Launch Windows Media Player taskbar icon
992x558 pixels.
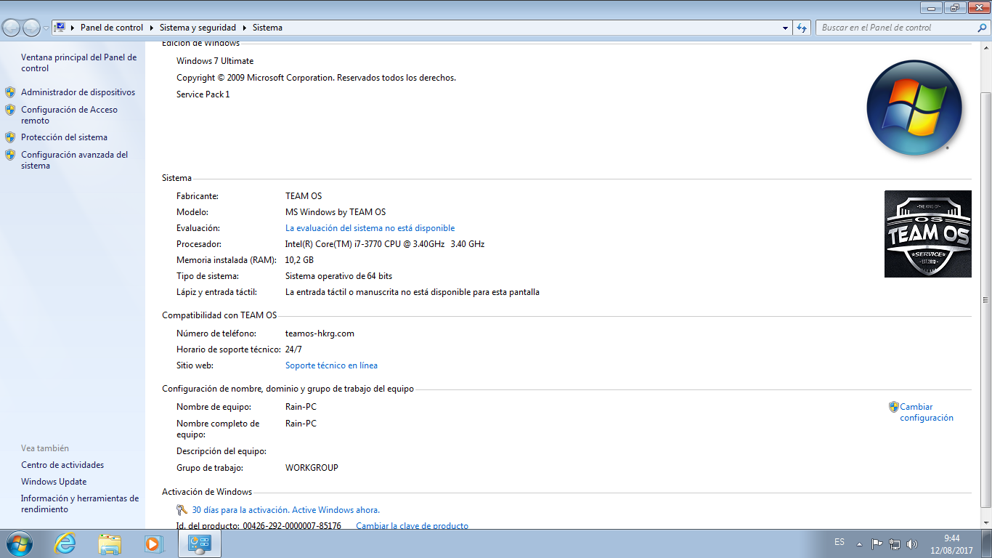[153, 543]
